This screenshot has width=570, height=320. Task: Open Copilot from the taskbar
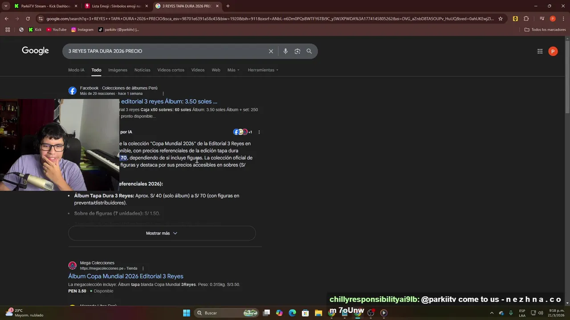(x=279, y=313)
